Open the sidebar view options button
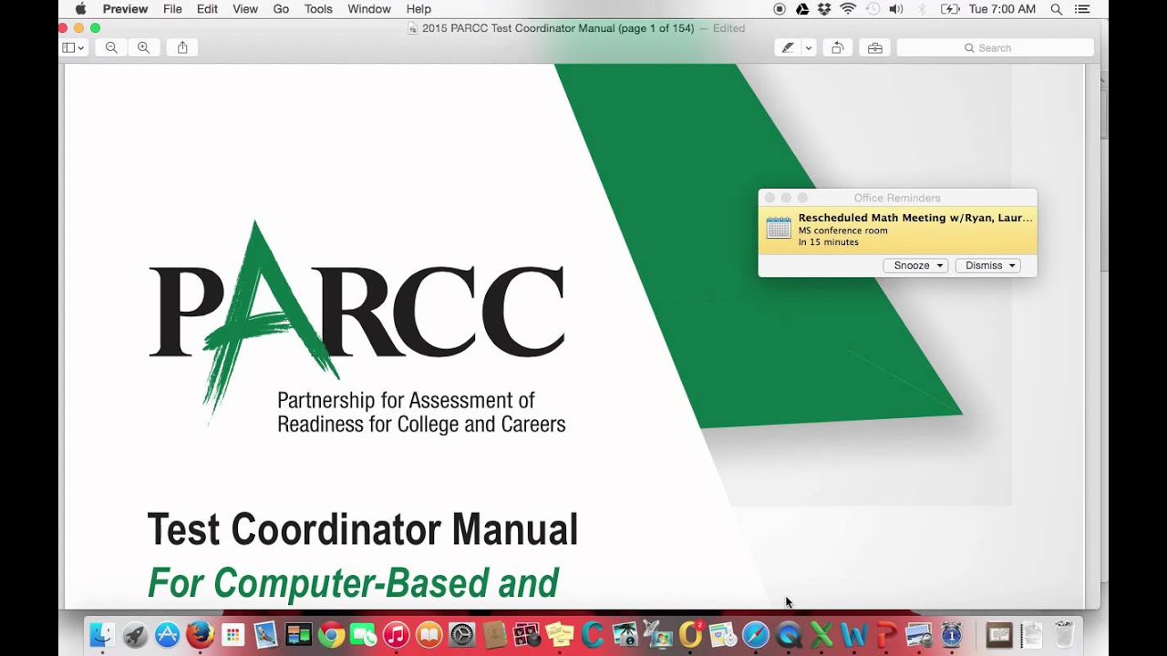This screenshot has width=1167, height=656. pyautogui.click(x=73, y=47)
